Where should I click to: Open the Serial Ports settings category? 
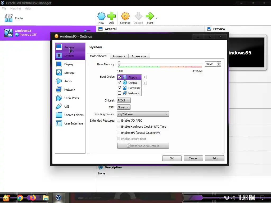[x=70, y=98]
